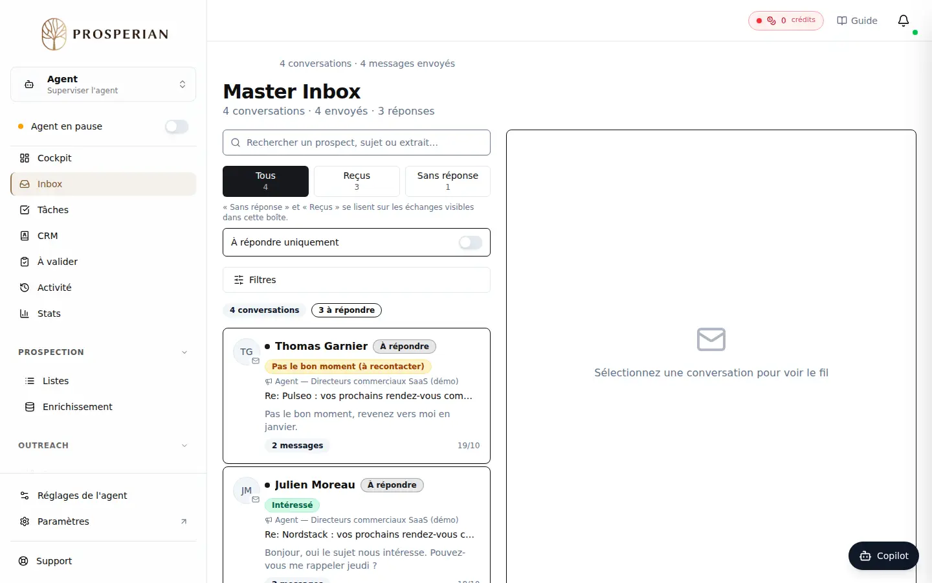
Task: Click the Stats bar chart icon
Action: click(x=25, y=314)
